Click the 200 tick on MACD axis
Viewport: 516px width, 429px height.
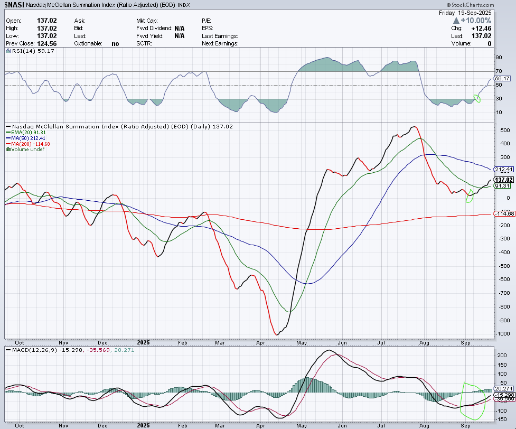(502, 356)
